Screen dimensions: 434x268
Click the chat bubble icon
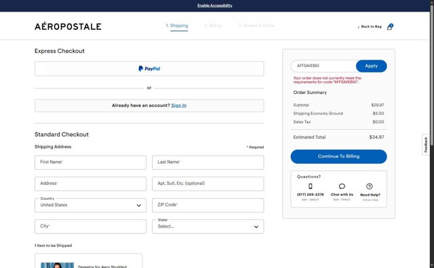[342, 186]
